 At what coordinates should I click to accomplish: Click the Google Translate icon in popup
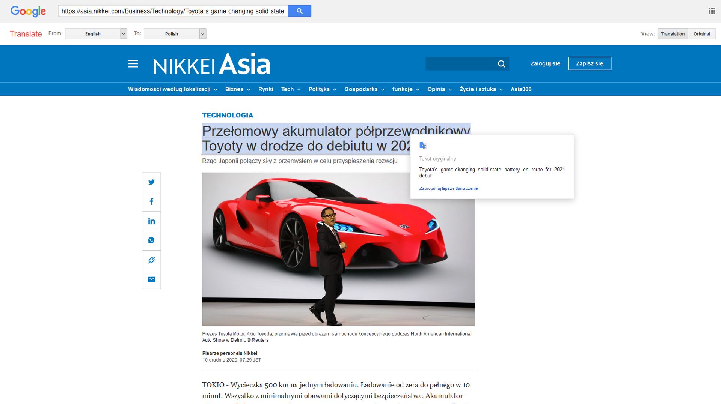pyautogui.click(x=423, y=146)
